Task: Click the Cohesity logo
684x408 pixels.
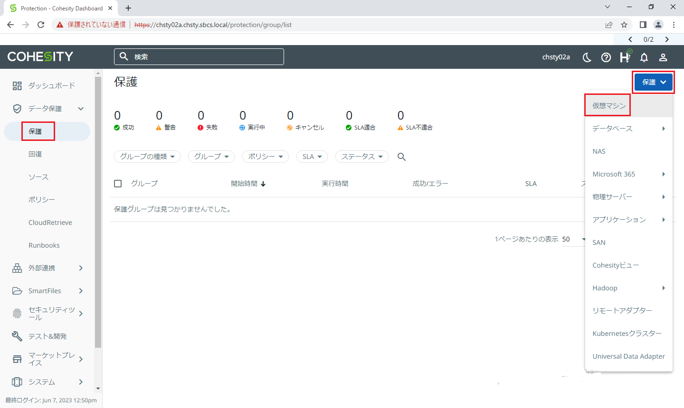Action: click(40, 56)
